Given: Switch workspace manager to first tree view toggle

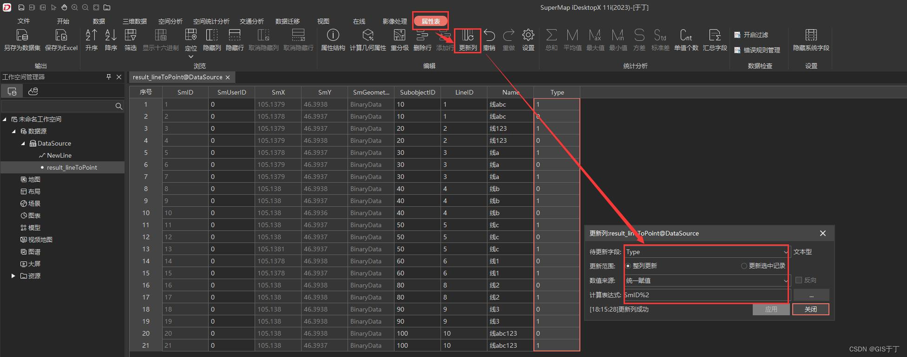Looking at the screenshot, I should click(x=12, y=91).
